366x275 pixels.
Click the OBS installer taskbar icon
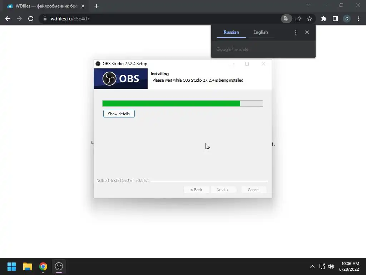[59, 266]
